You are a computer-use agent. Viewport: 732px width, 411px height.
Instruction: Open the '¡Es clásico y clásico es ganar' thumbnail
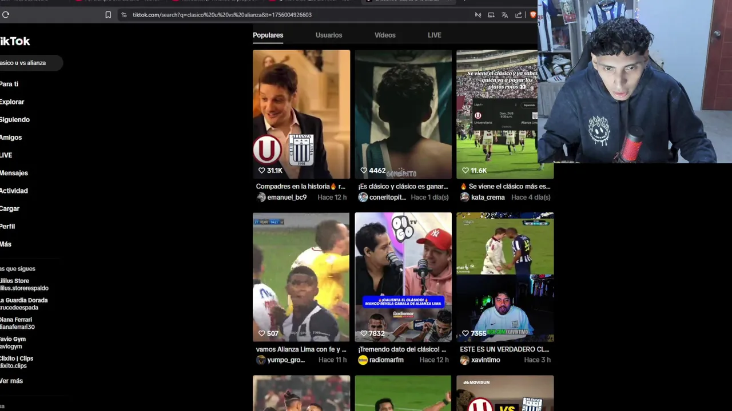tap(403, 114)
